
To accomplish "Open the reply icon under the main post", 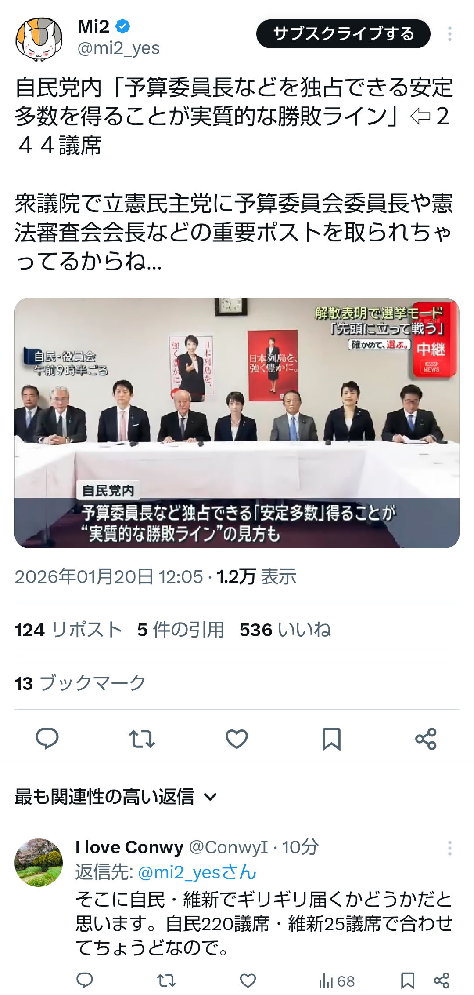I will [x=47, y=739].
